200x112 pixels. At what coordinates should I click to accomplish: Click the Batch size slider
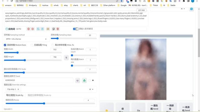click(x=84, y=66)
